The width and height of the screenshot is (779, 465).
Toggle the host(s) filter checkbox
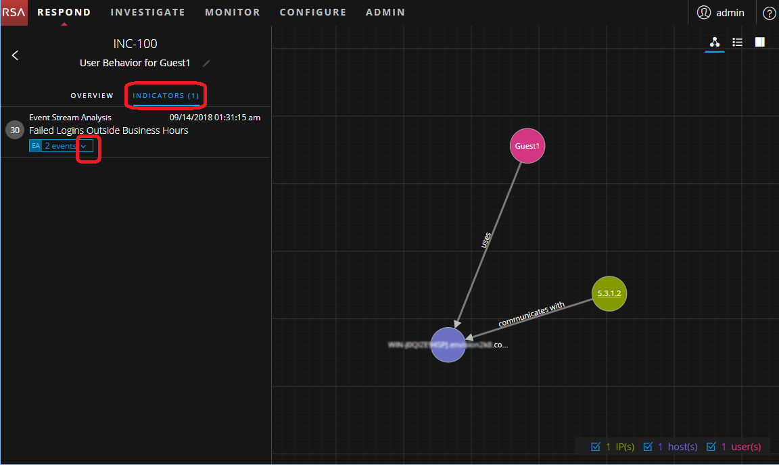pos(648,447)
